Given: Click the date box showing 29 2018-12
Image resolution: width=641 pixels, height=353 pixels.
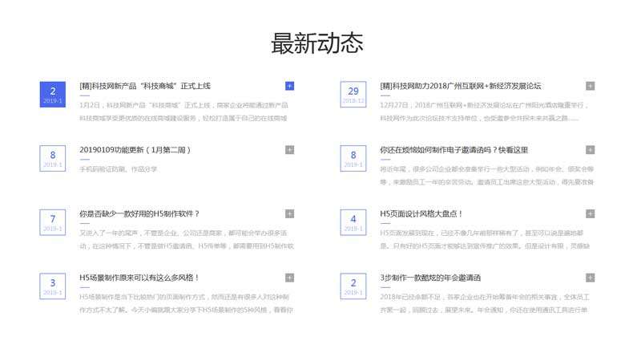Looking at the screenshot, I should click(x=353, y=95).
